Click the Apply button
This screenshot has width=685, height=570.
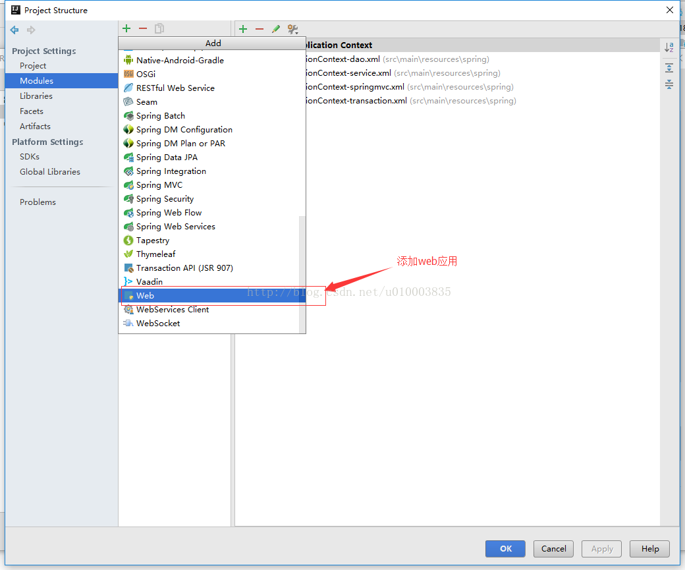[x=602, y=548]
